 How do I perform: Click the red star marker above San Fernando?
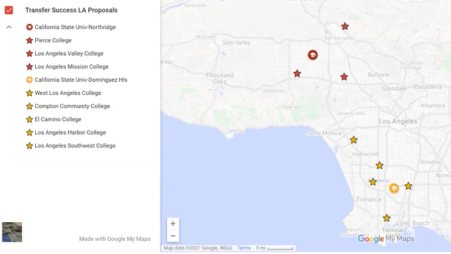click(345, 27)
